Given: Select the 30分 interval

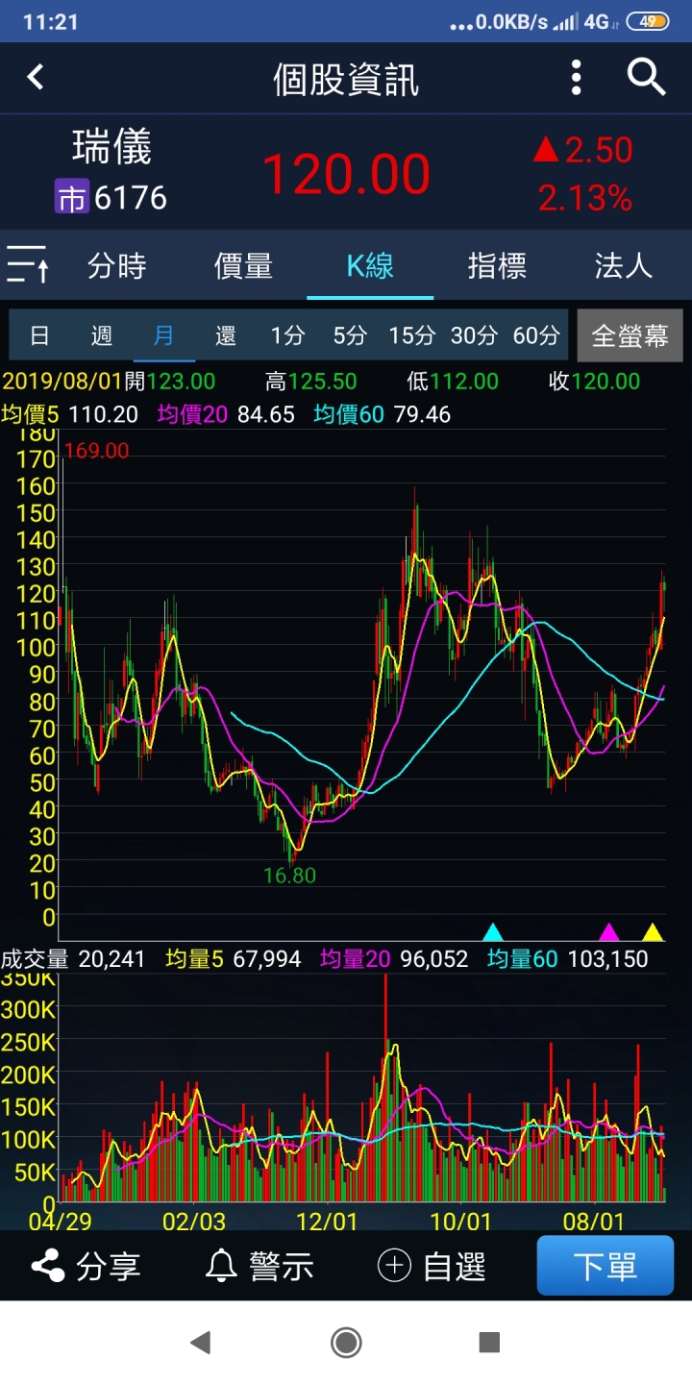Looking at the screenshot, I should 474,334.
